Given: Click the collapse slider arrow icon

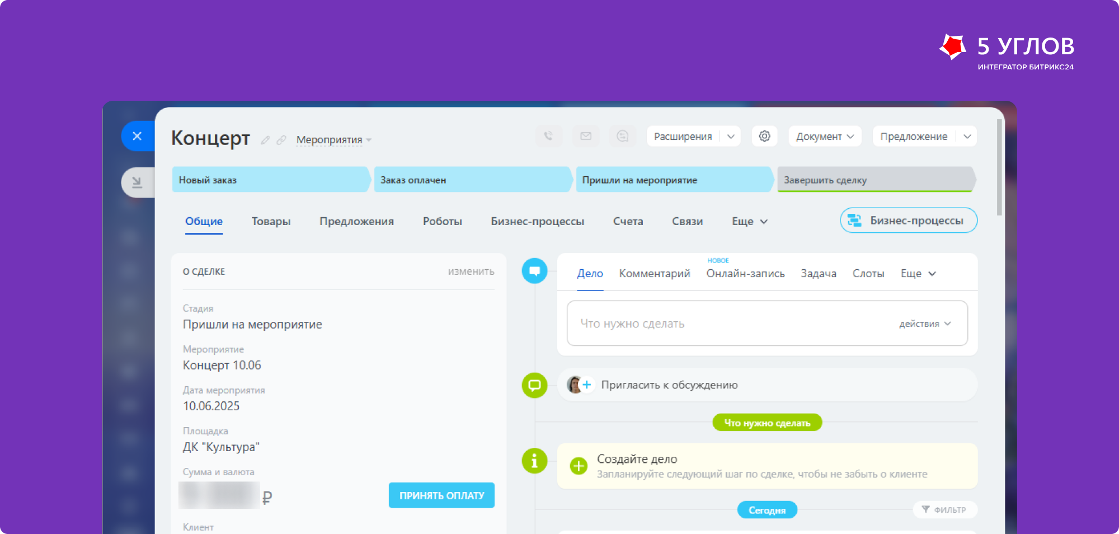Looking at the screenshot, I should point(137,182).
